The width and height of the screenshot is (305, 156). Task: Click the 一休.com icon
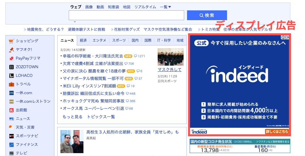(x=12, y=93)
